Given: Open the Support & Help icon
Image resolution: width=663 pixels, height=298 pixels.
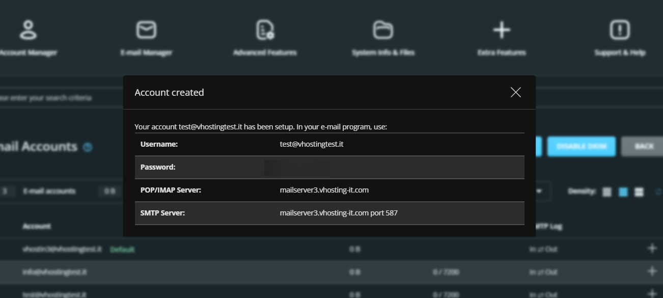Looking at the screenshot, I should pyautogui.click(x=620, y=30).
